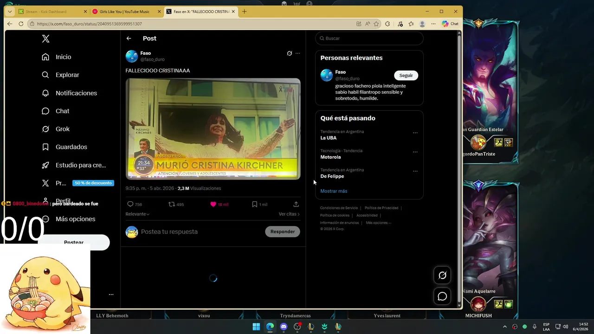Viewport: 594px width, 334px height.
Task: Click Seguir to follow Faso
Action: click(406, 75)
